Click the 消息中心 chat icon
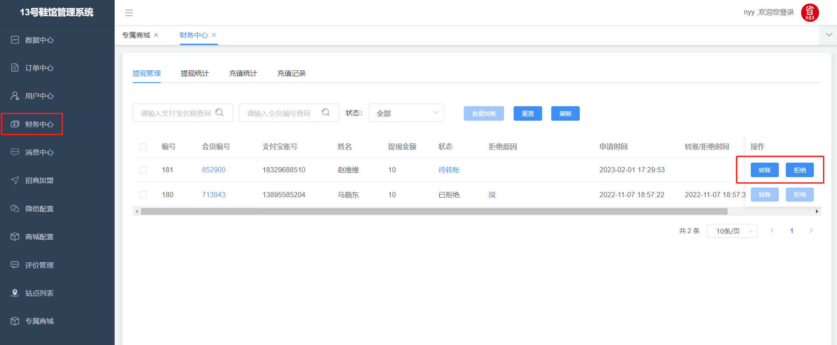The image size is (837, 345). click(15, 152)
